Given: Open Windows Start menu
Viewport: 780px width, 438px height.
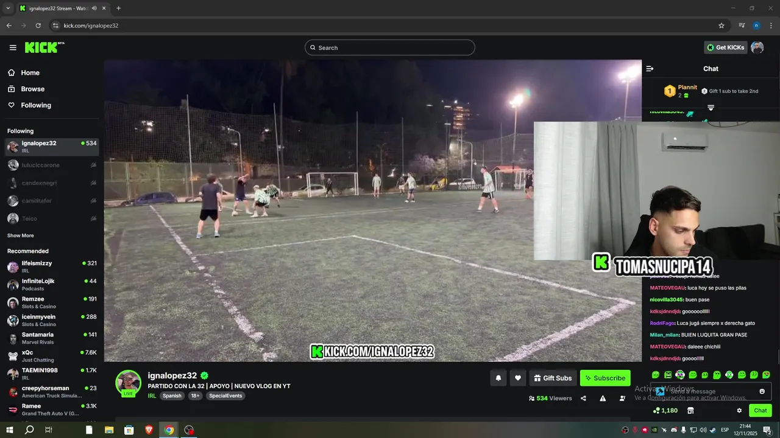Looking at the screenshot, I should (10, 429).
